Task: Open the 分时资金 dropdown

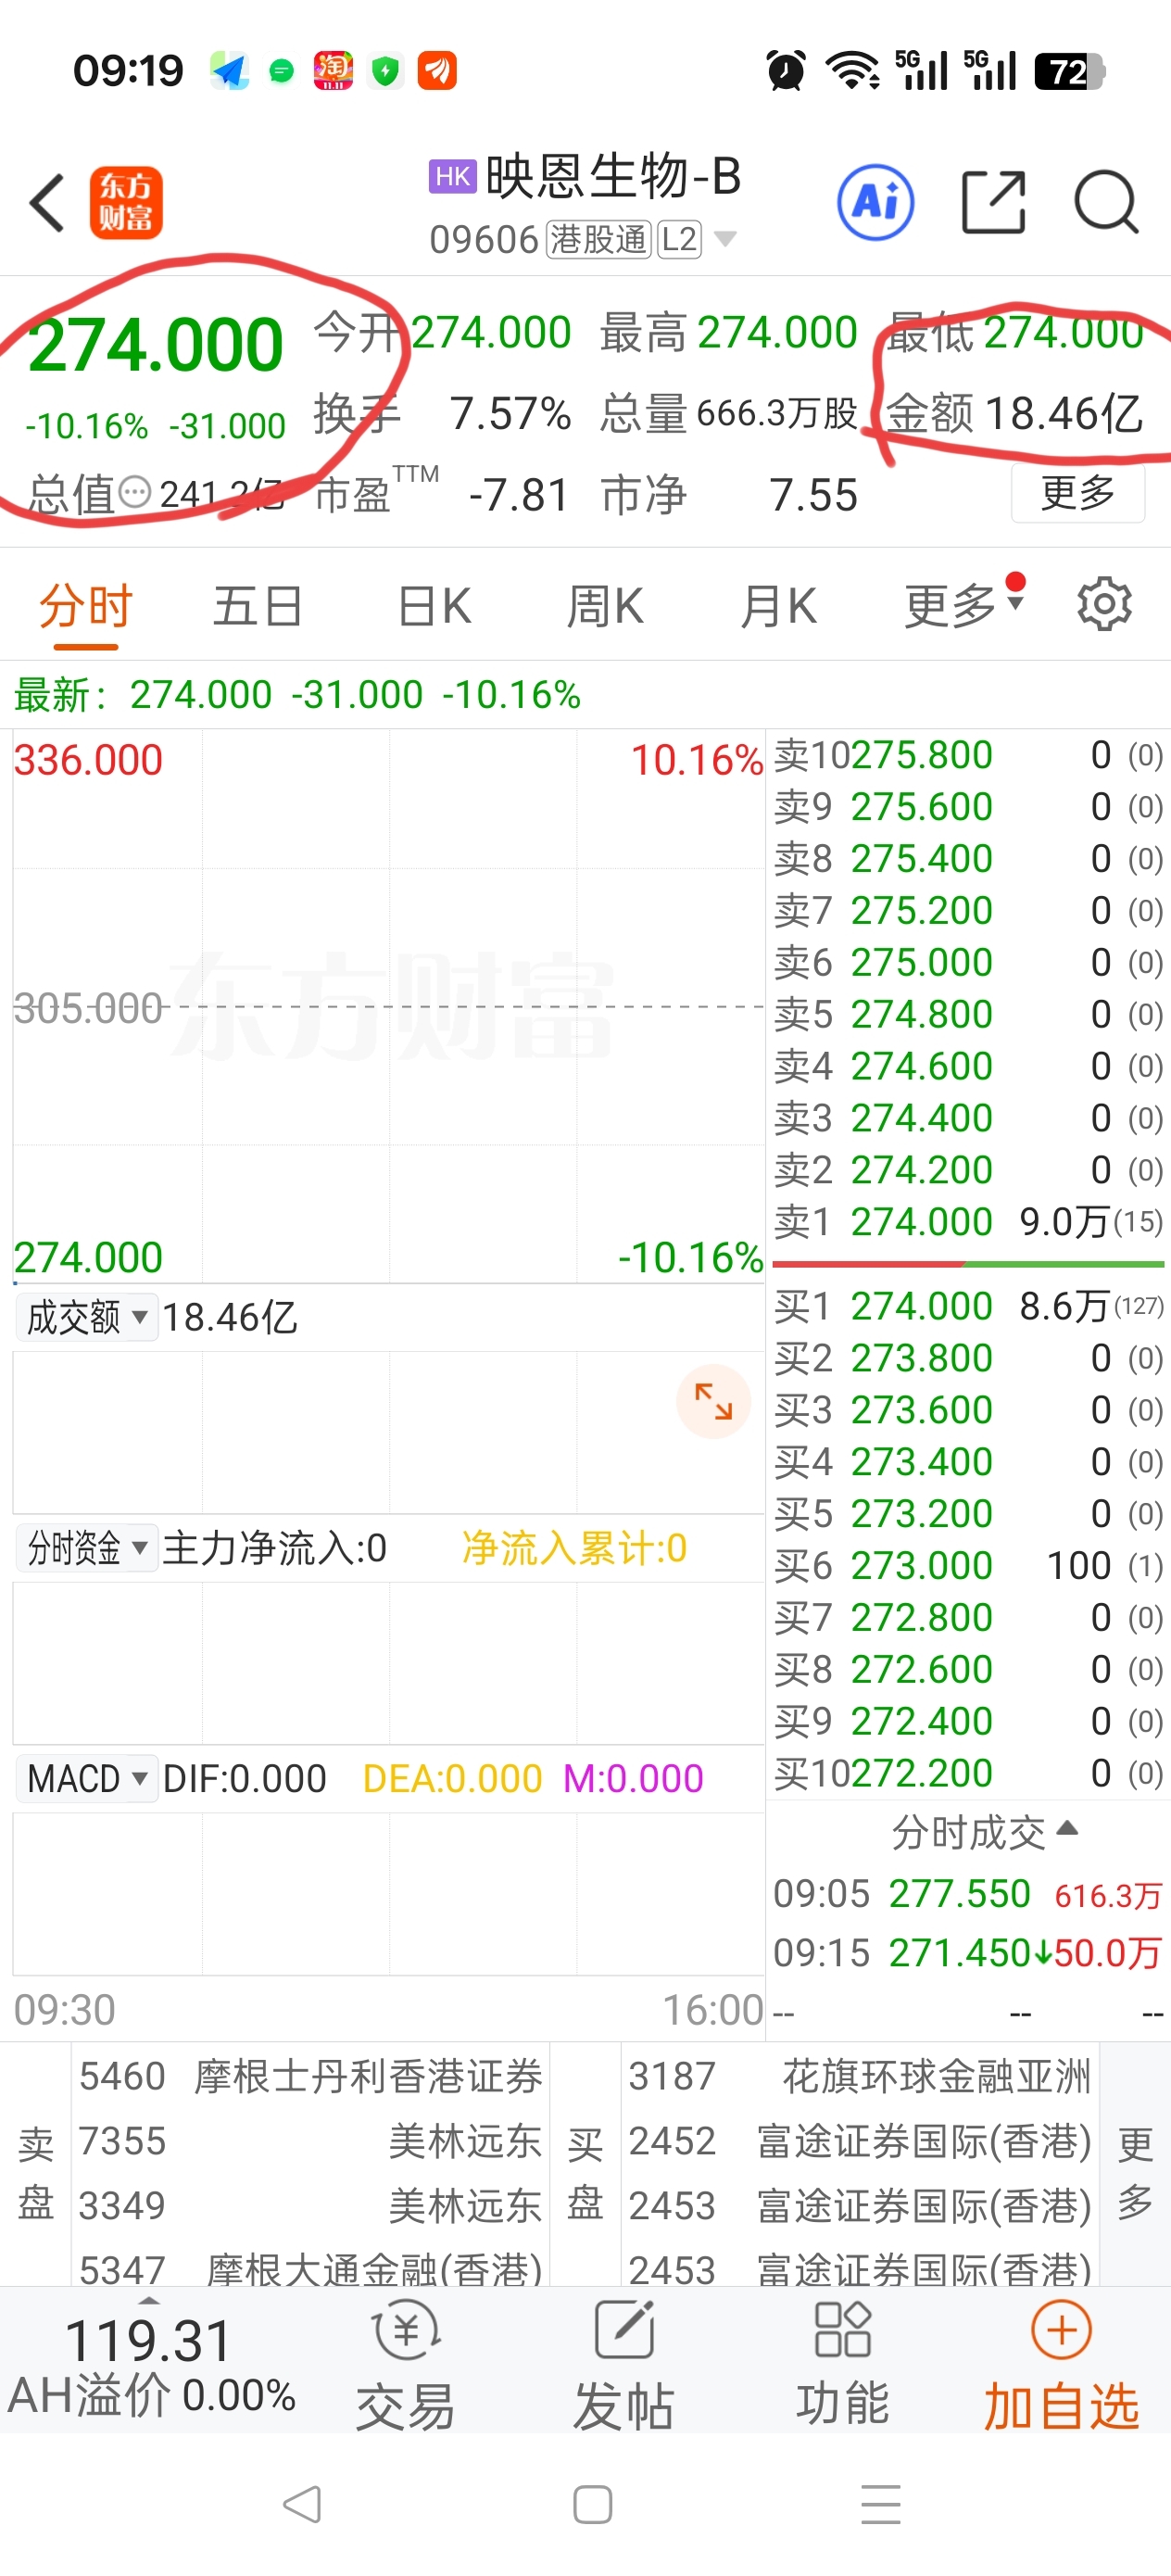Action: pyautogui.click(x=87, y=1548)
